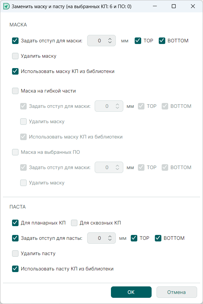Image resolution: width=203 pixels, height=304 pixels.
Task: Enable 'Маска на гибкой части' option
Action: (15, 91)
